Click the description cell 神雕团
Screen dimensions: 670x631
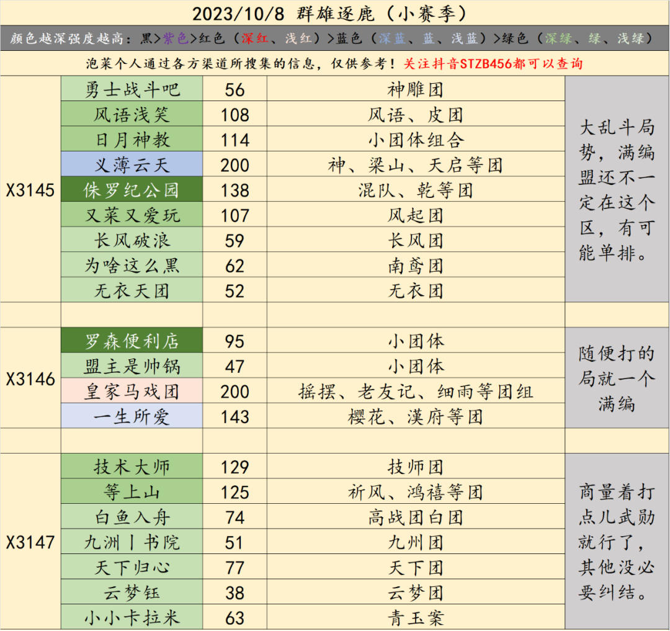416,89
